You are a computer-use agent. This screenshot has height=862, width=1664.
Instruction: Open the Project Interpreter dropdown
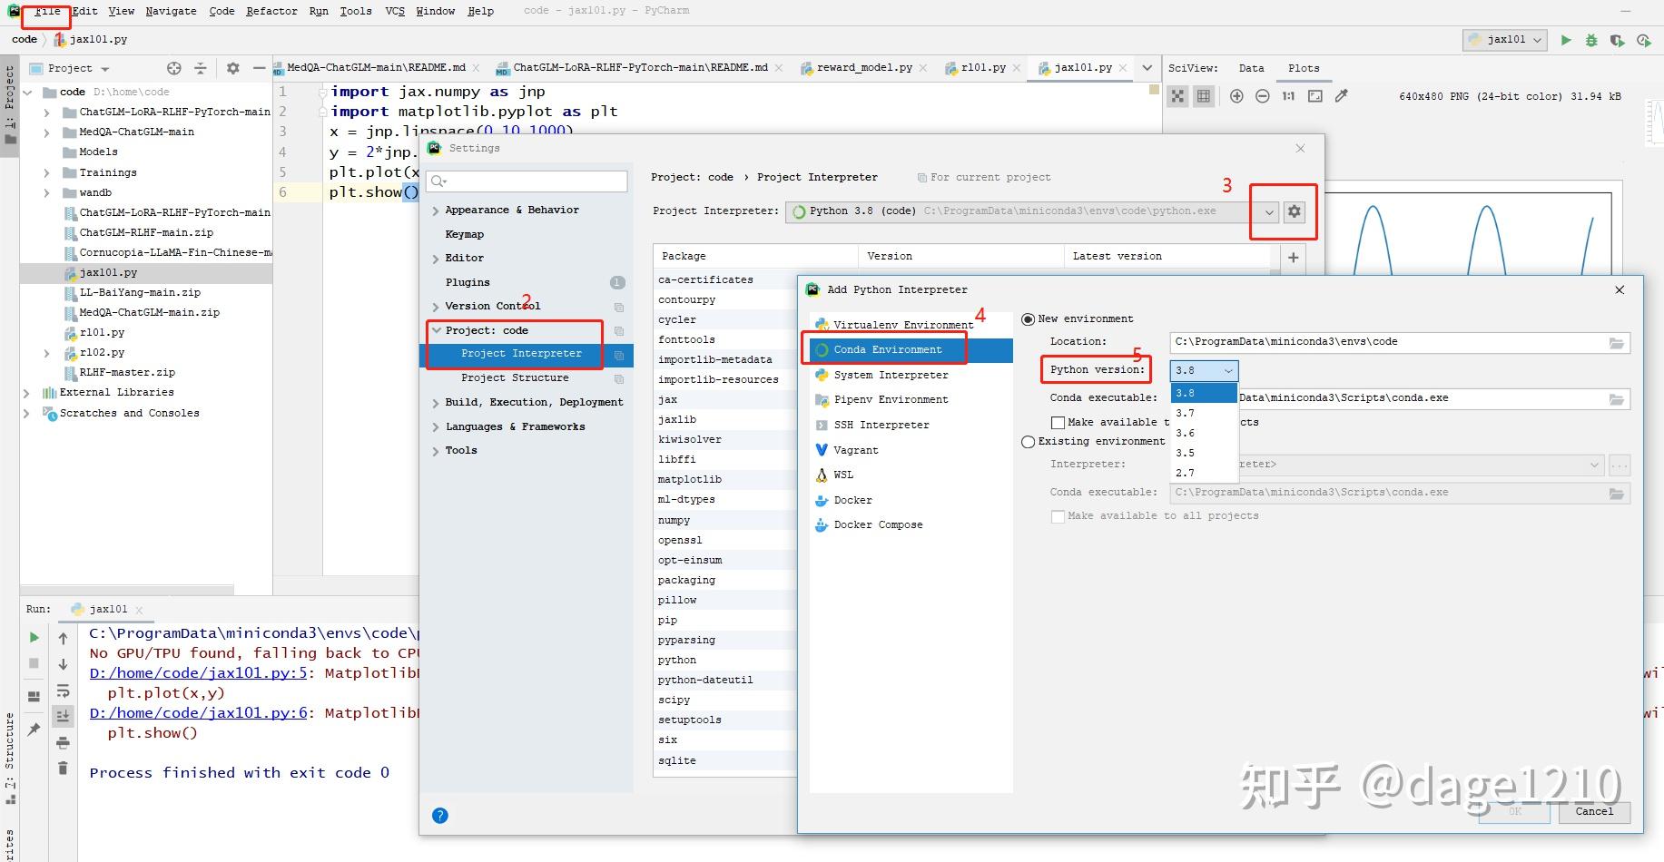pyautogui.click(x=1268, y=211)
